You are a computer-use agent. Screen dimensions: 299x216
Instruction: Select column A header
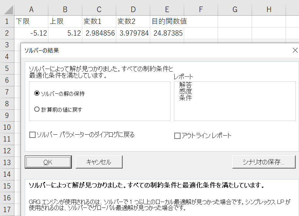tap(31, 9)
